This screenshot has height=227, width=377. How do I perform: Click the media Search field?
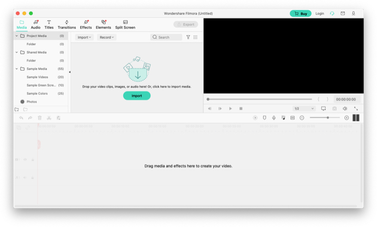tap(166, 37)
